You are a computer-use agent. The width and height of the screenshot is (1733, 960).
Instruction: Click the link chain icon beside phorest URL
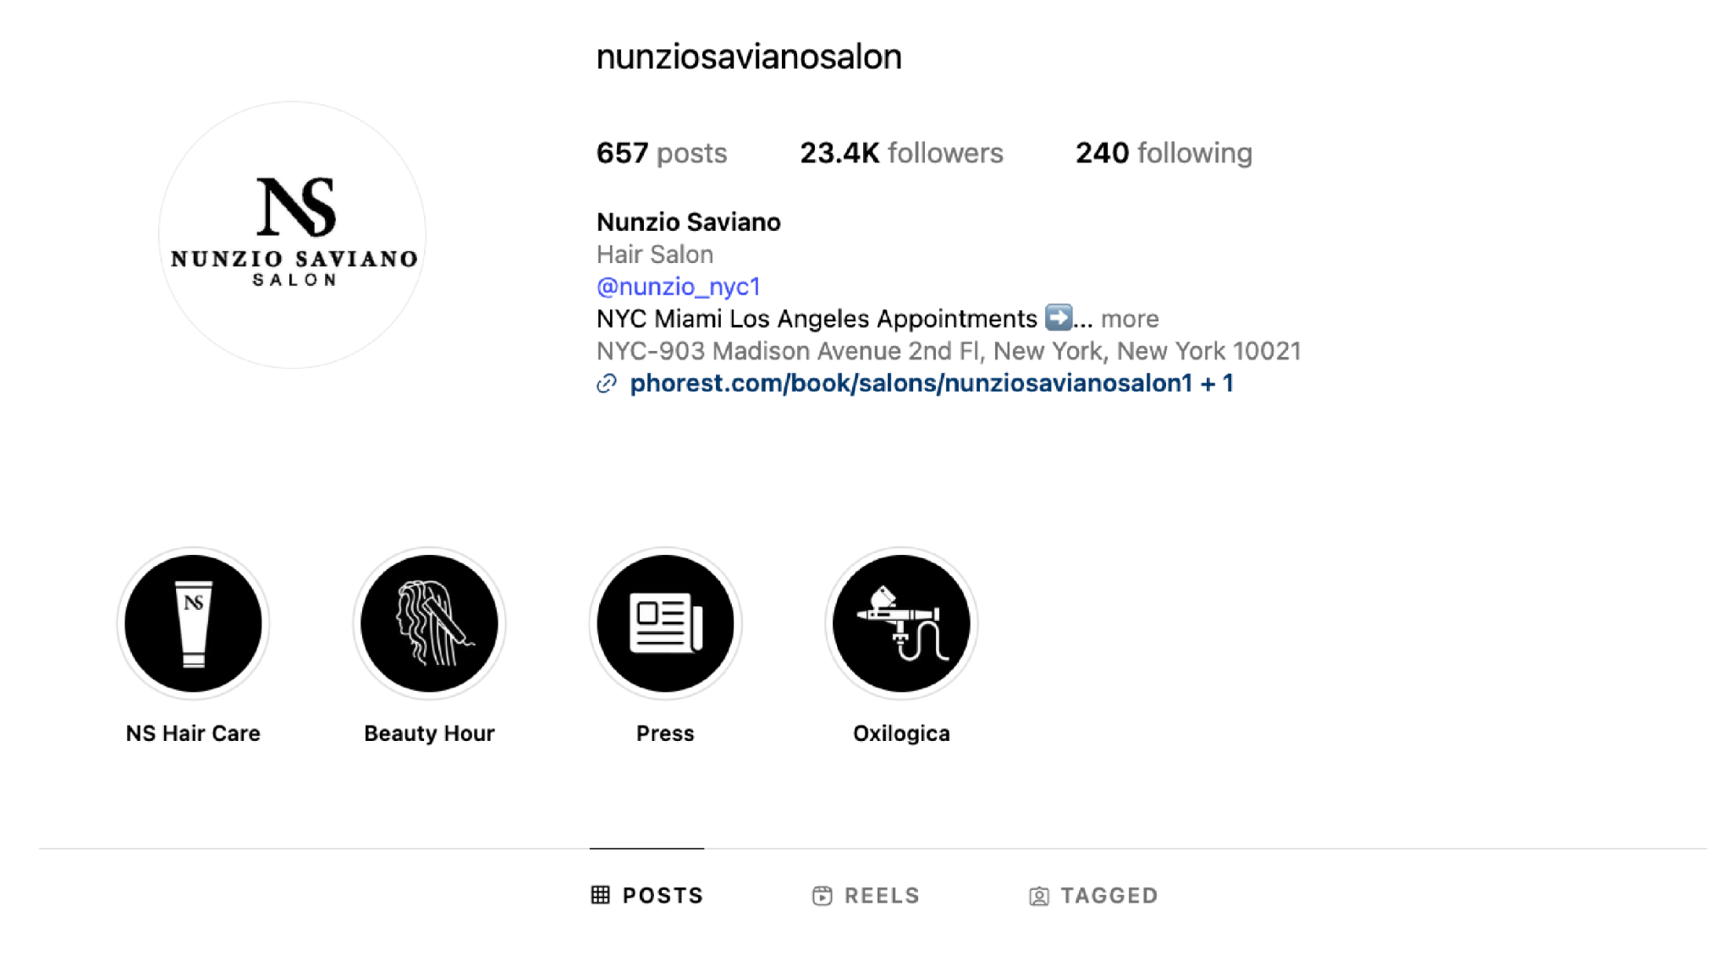tap(607, 384)
